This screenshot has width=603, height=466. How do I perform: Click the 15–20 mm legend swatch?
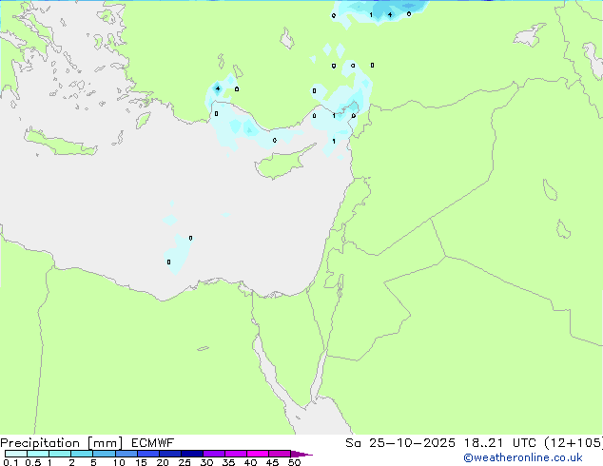click(147, 454)
